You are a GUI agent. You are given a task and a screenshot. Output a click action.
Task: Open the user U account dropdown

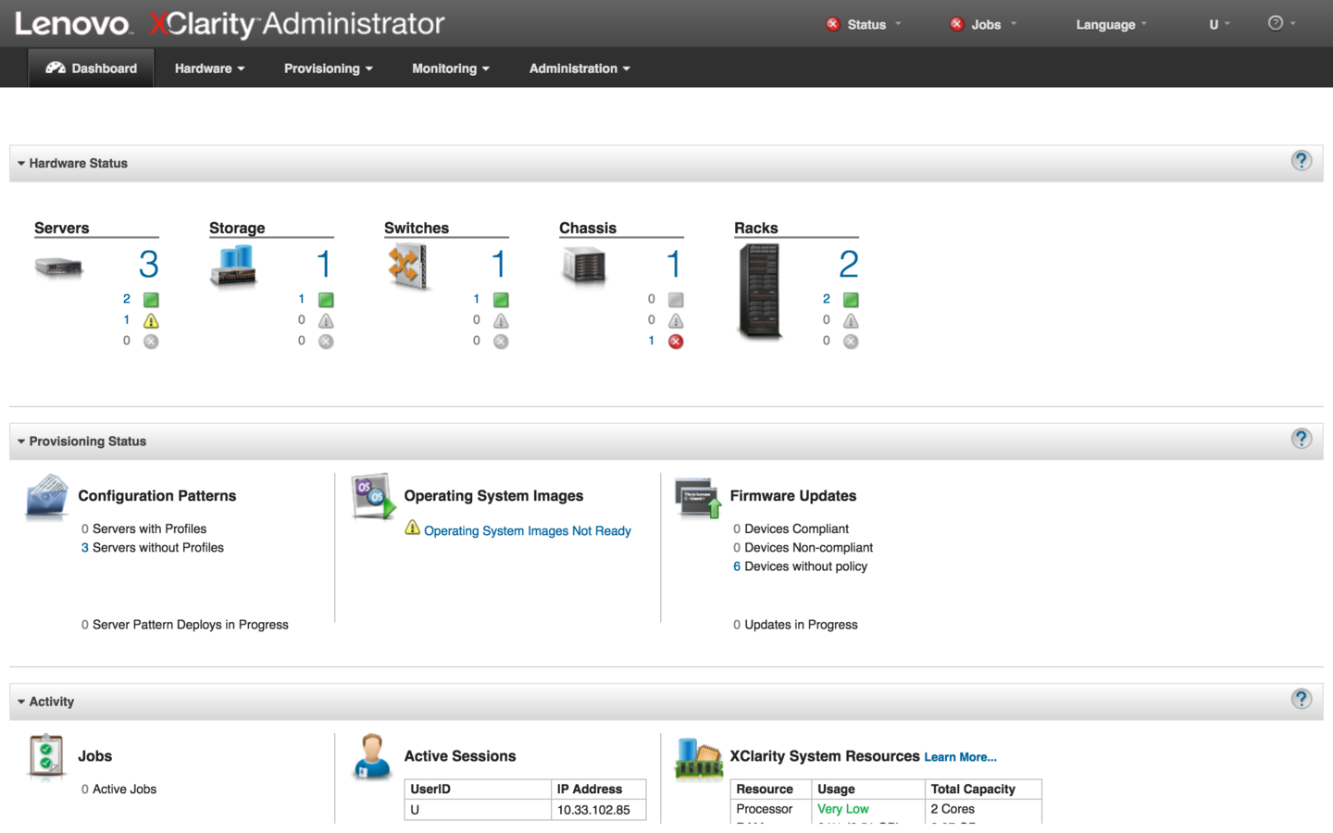pos(1219,24)
